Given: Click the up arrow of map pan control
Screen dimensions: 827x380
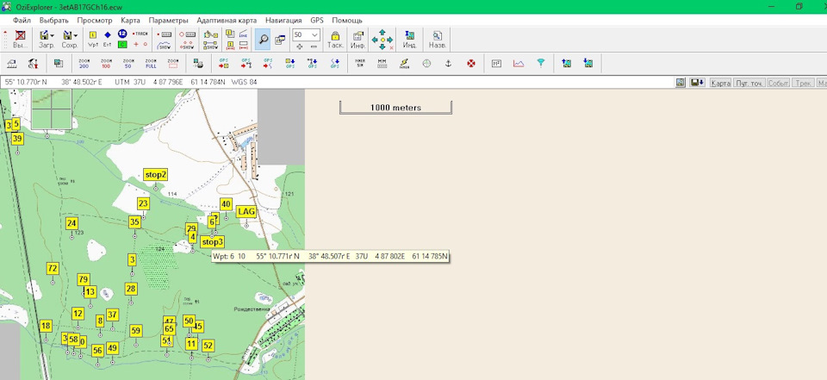Looking at the screenshot, I should [x=382, y=32].
